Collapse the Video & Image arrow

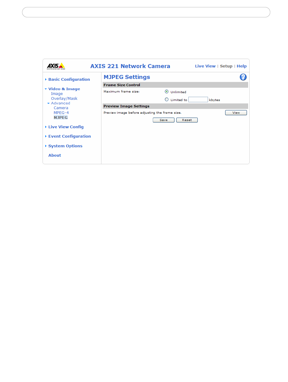point(46,89)
